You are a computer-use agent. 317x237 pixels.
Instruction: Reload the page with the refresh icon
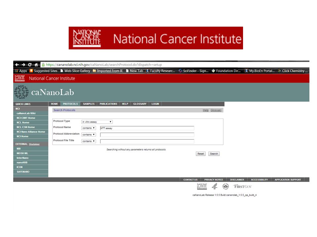pyautogui.click(x=30, y=65)
